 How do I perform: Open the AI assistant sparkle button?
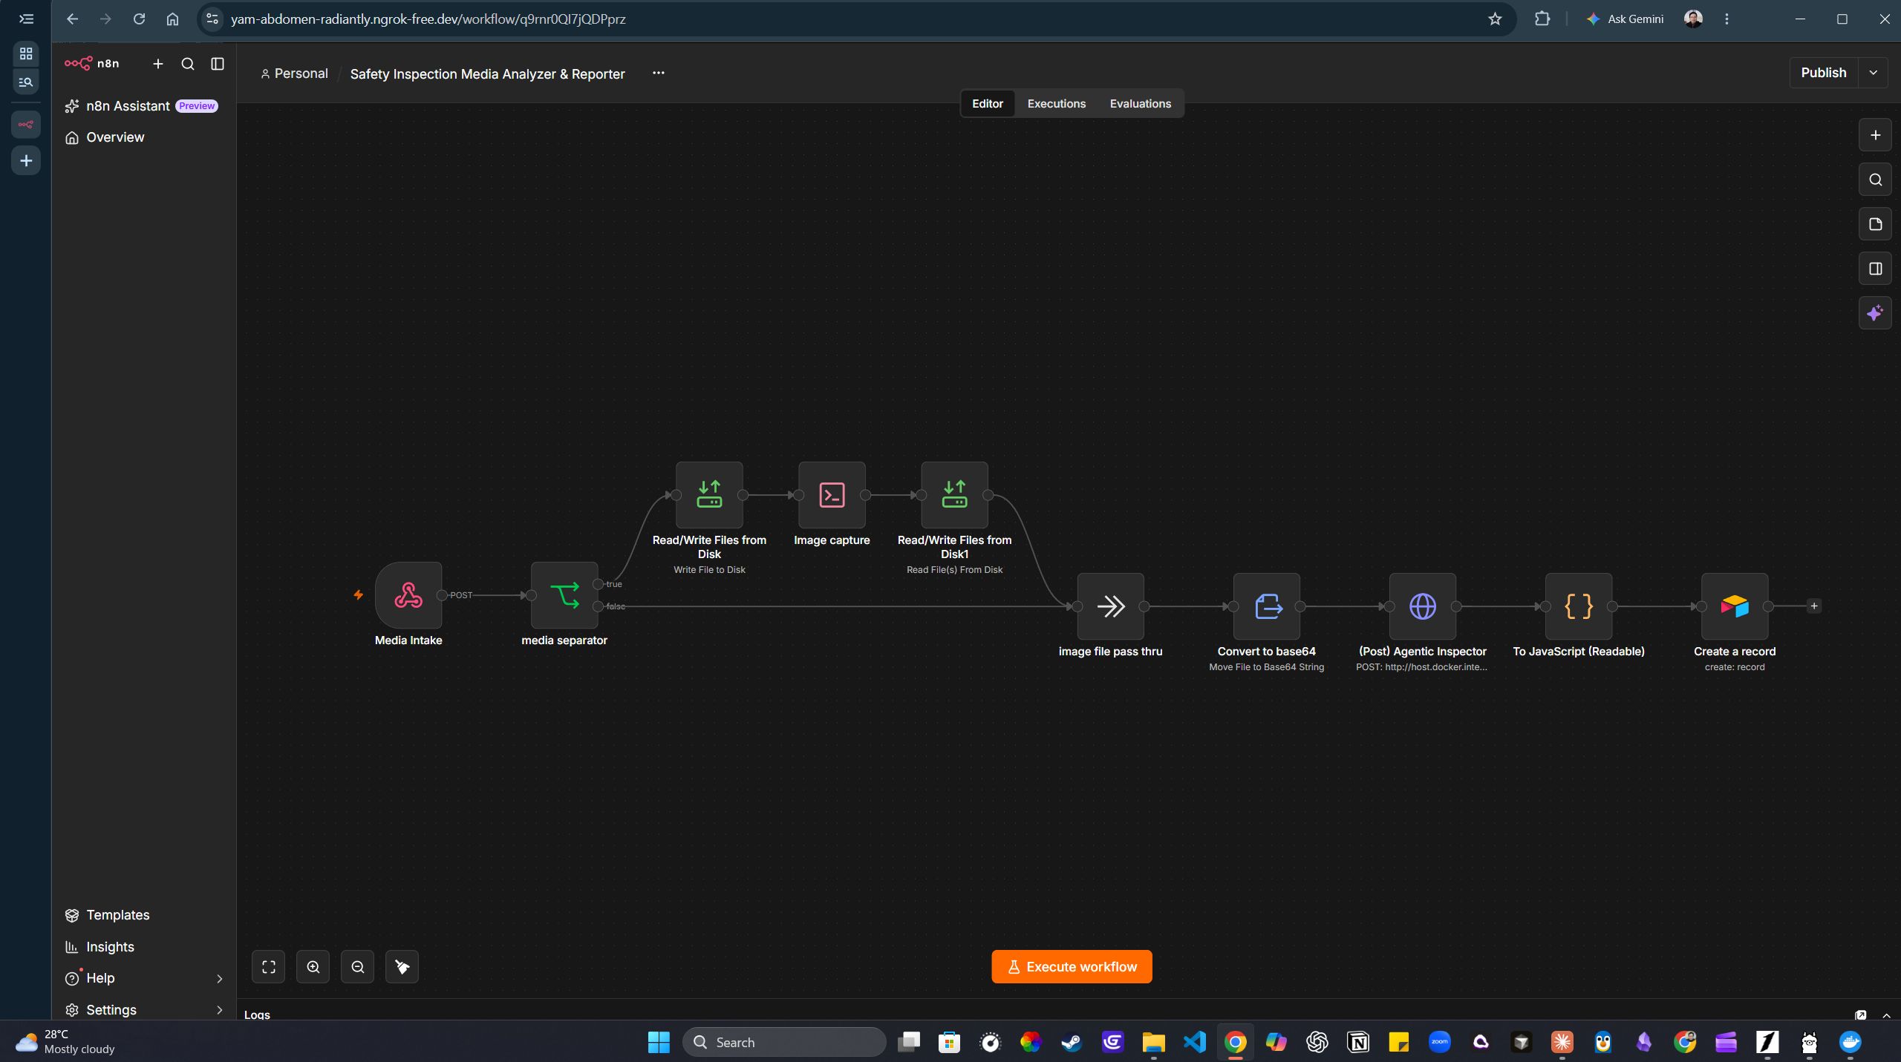(x=1875, y=313)
